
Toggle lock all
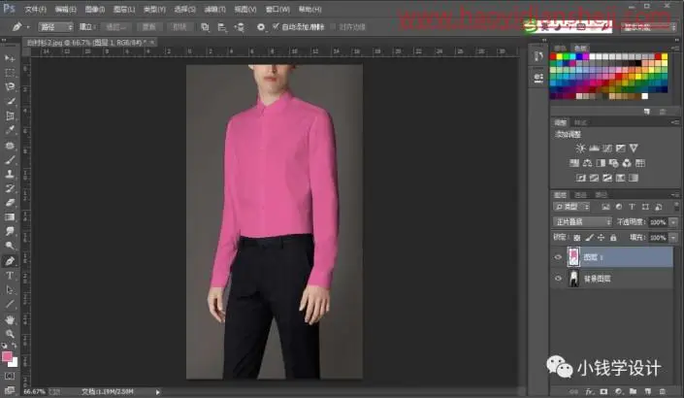[613, 238]
